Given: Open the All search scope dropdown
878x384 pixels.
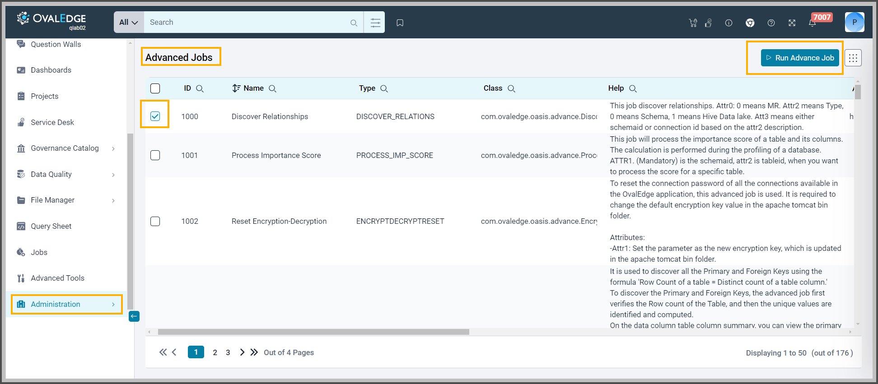Looking at the screenshot, I should (x=129, y=23).
